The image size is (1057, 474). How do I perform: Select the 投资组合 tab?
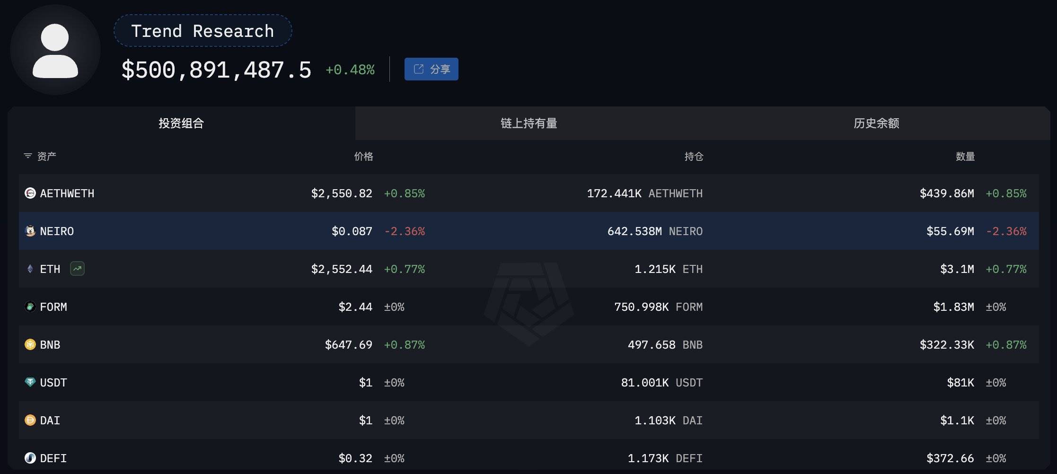pos(181,123)
